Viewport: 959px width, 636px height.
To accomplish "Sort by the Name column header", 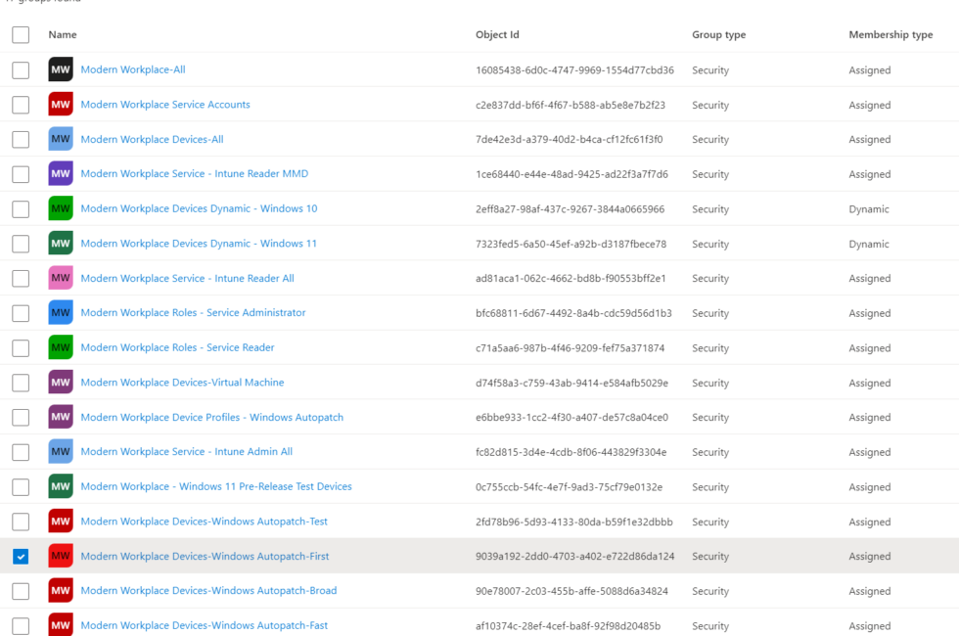I will coord(63,35).
